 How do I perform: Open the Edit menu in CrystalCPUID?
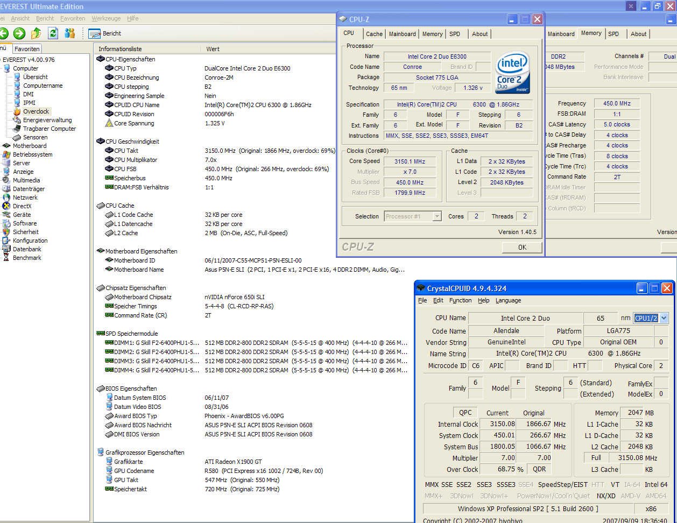[x=438, y=300]
